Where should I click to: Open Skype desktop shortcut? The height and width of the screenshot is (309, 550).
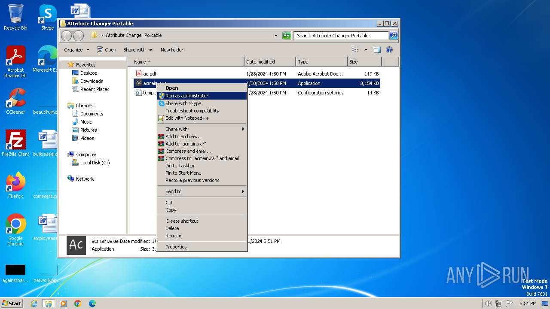pyautogui.click(x=47, y=17)
